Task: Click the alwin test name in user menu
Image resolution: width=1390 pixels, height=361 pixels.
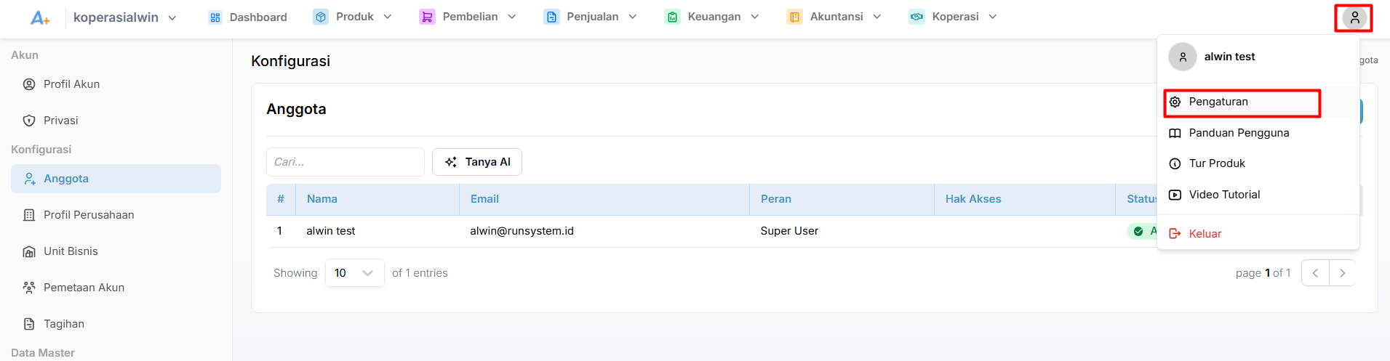Action: coord(1229,57)
